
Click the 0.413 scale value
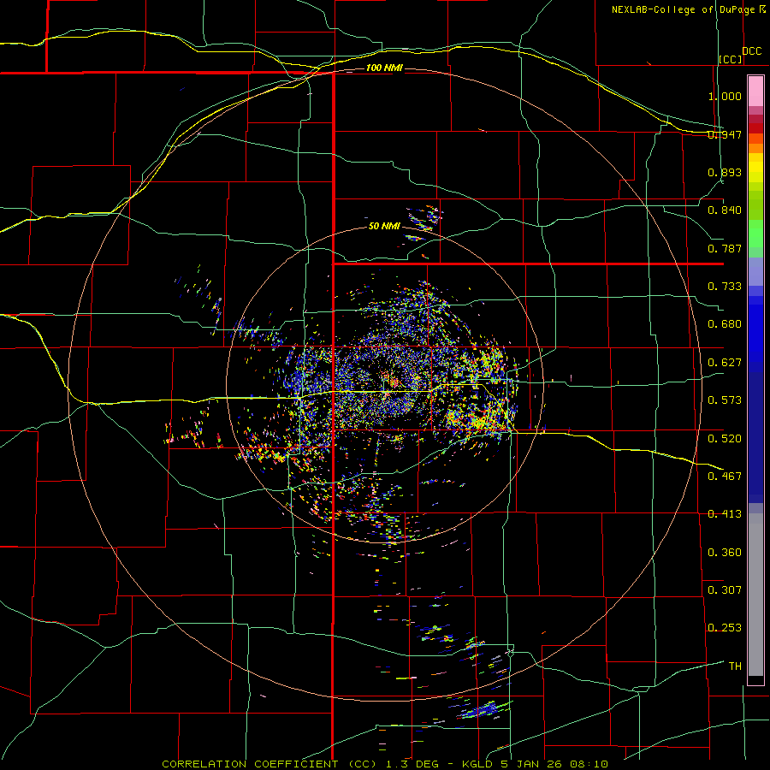click(x=725, y=514)
